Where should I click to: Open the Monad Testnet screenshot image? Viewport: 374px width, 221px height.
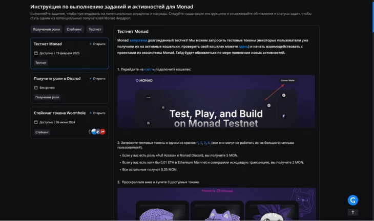click(x=216, y=101)
